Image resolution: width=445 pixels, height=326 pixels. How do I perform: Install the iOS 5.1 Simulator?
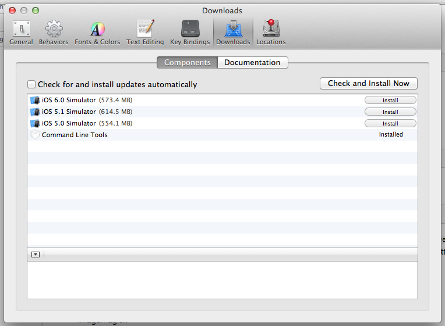click(390, 112)
